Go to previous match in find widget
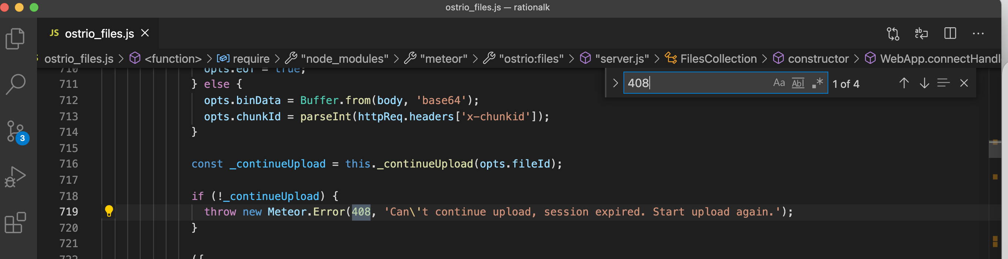The width and height of the screenshot is (1008, 259). 904,83
